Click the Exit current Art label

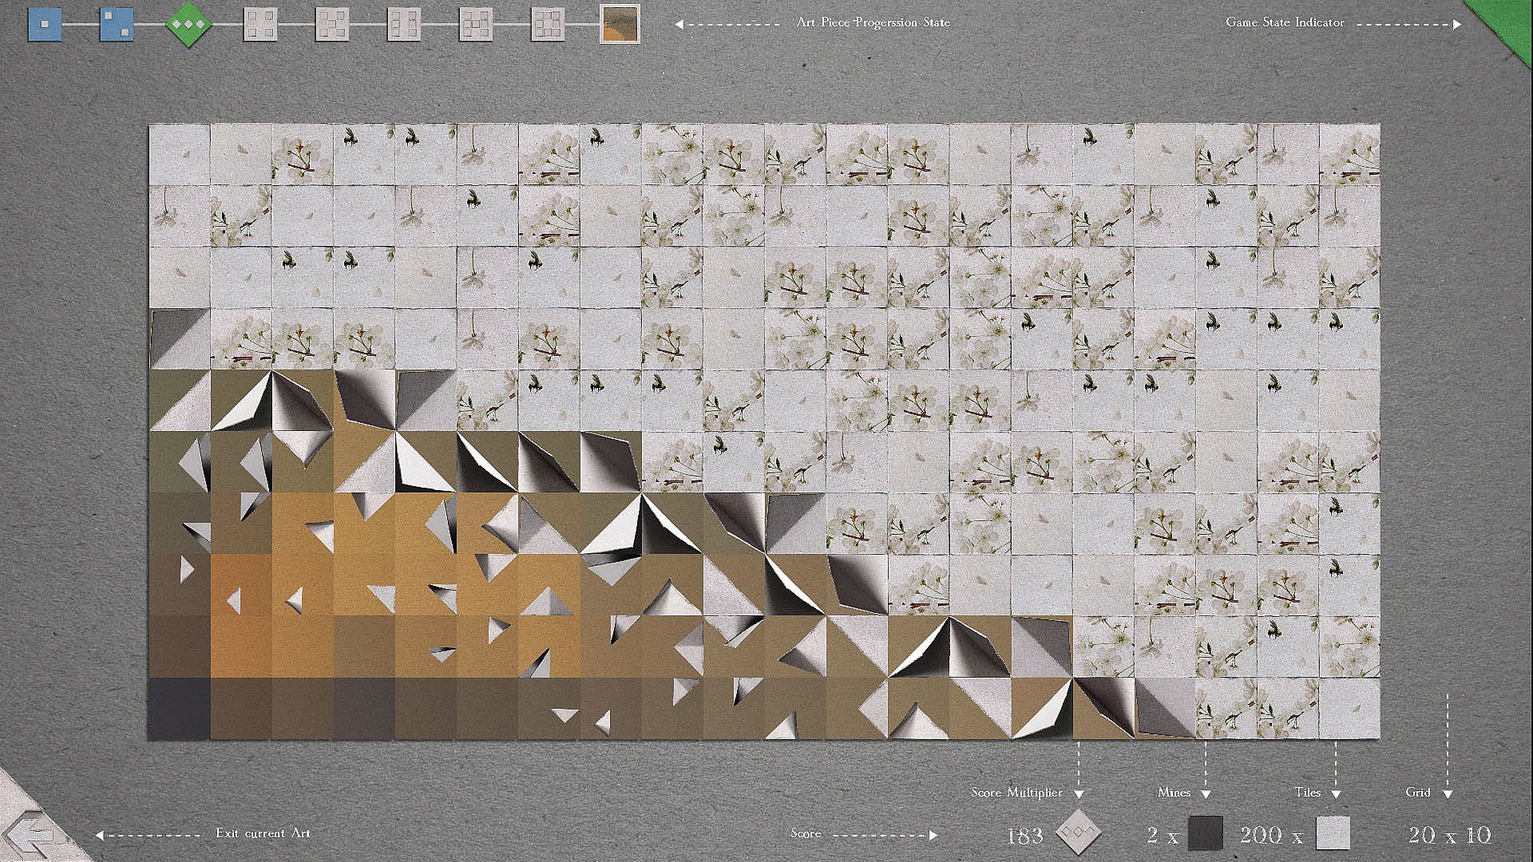263,833
